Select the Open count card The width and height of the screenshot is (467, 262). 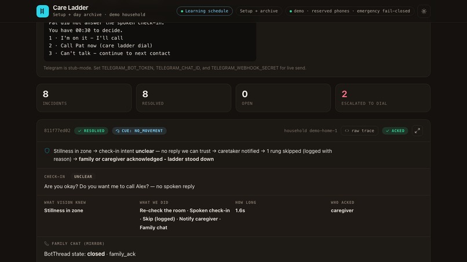(283, 98)
